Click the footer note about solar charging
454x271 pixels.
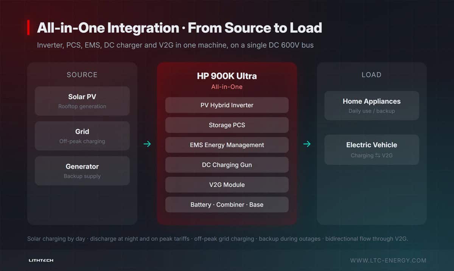pyautogui.click(x=218, y=239)
